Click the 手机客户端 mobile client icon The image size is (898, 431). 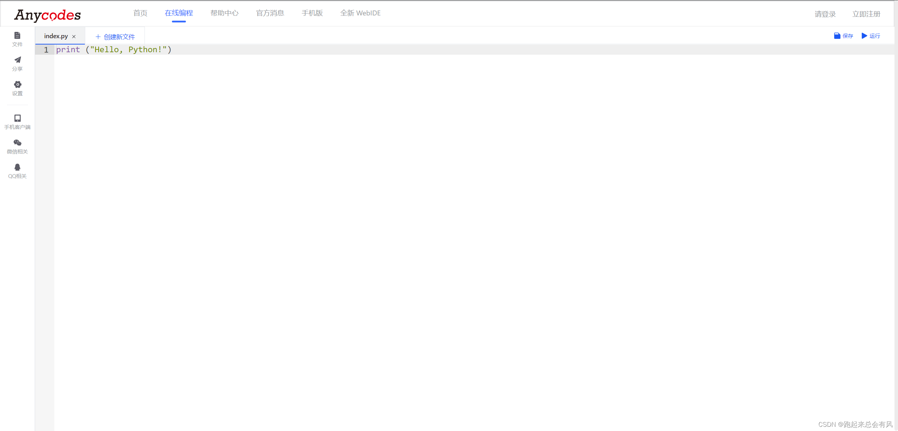(x=17, y=118)
